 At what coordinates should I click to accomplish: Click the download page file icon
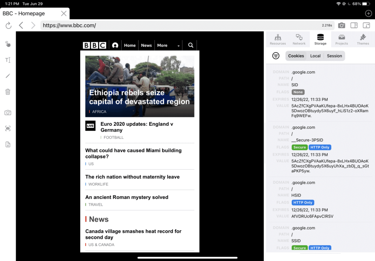[8, 144]
